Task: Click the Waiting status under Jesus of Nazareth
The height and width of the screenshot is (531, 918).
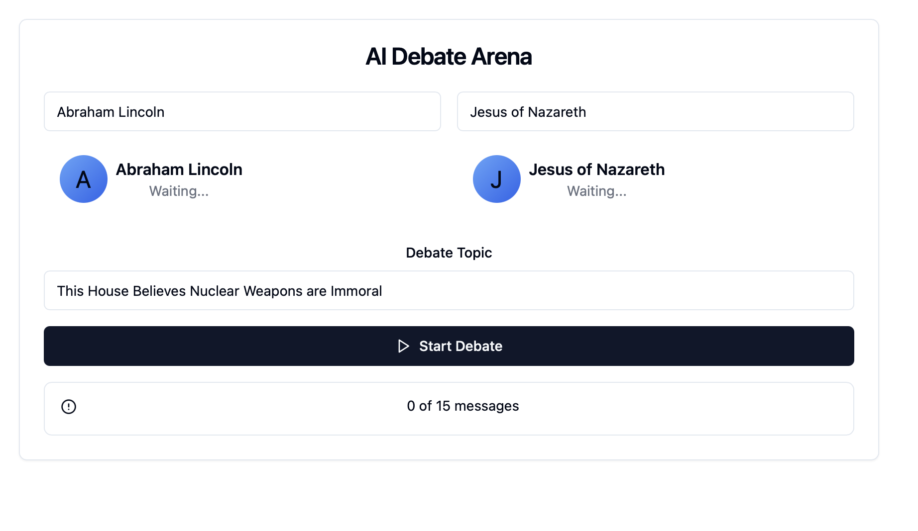Action: pos(597,191)
